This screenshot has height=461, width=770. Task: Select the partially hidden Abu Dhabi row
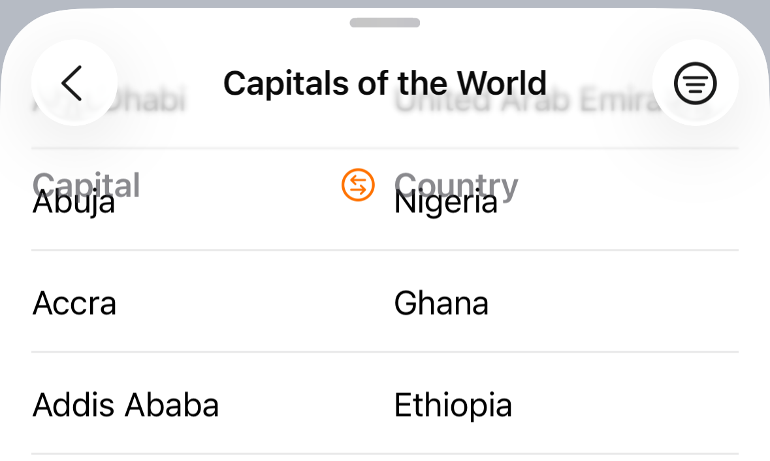click(x=385, y=101)
